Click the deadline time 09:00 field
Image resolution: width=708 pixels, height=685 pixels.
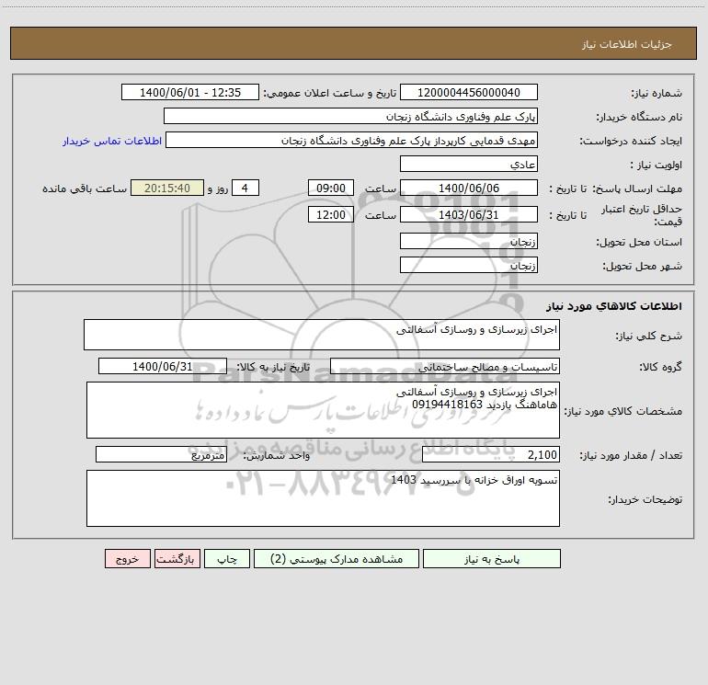(330, 188)
